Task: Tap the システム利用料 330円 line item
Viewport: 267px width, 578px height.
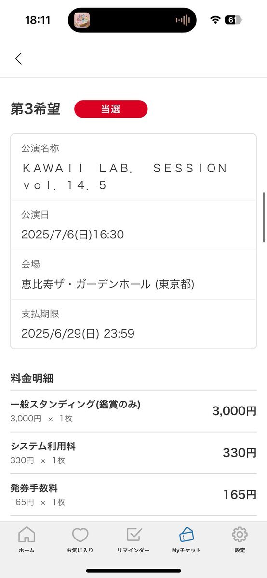Action: point(133,453)
